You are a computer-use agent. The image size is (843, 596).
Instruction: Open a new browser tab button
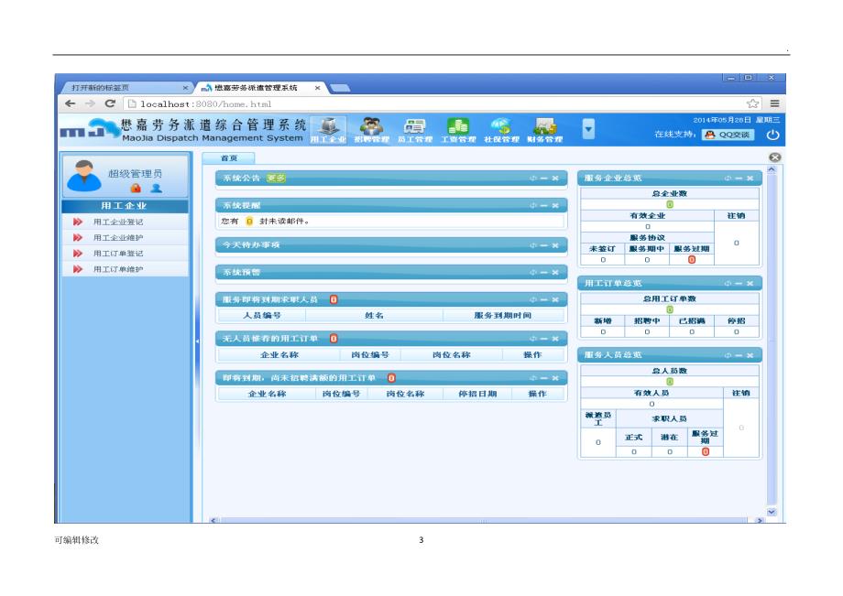340,88
